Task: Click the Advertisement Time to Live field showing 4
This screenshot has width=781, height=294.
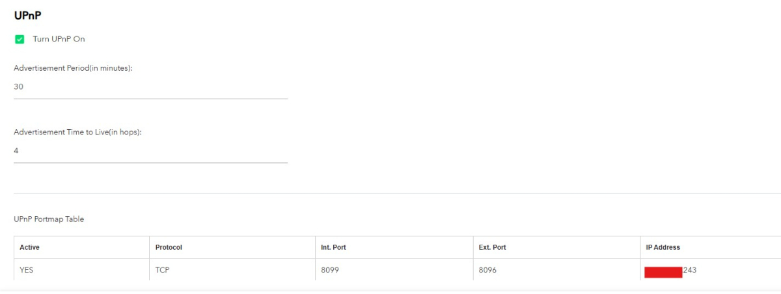Action: pyautogui.click(x=150, y=151)
